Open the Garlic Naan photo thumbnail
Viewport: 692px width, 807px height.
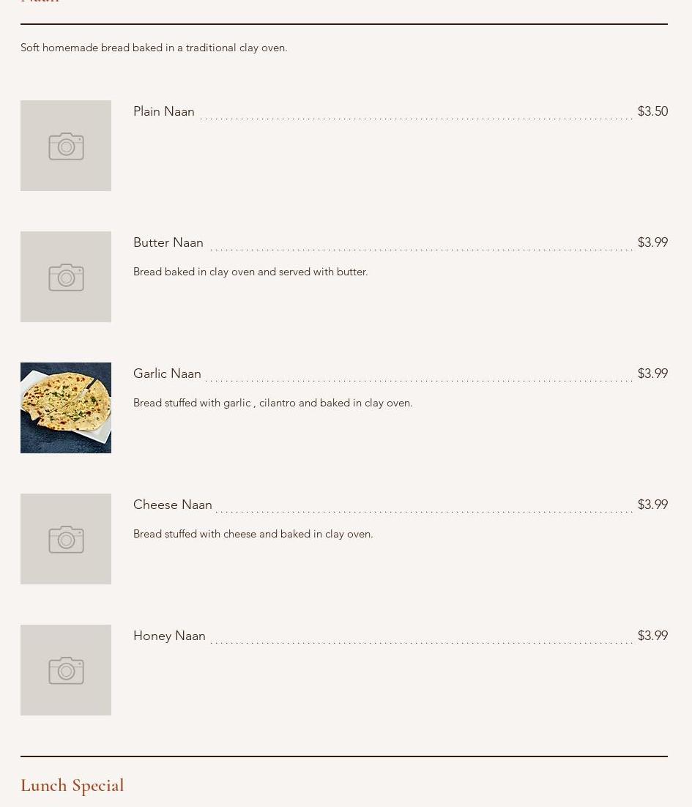tap(66, 408)
